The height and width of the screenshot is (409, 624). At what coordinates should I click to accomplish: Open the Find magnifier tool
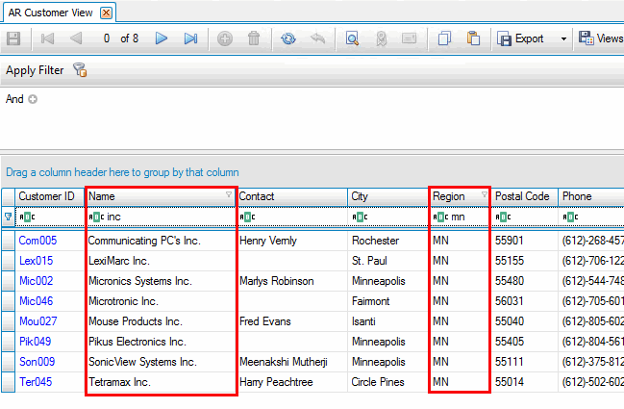353,38
